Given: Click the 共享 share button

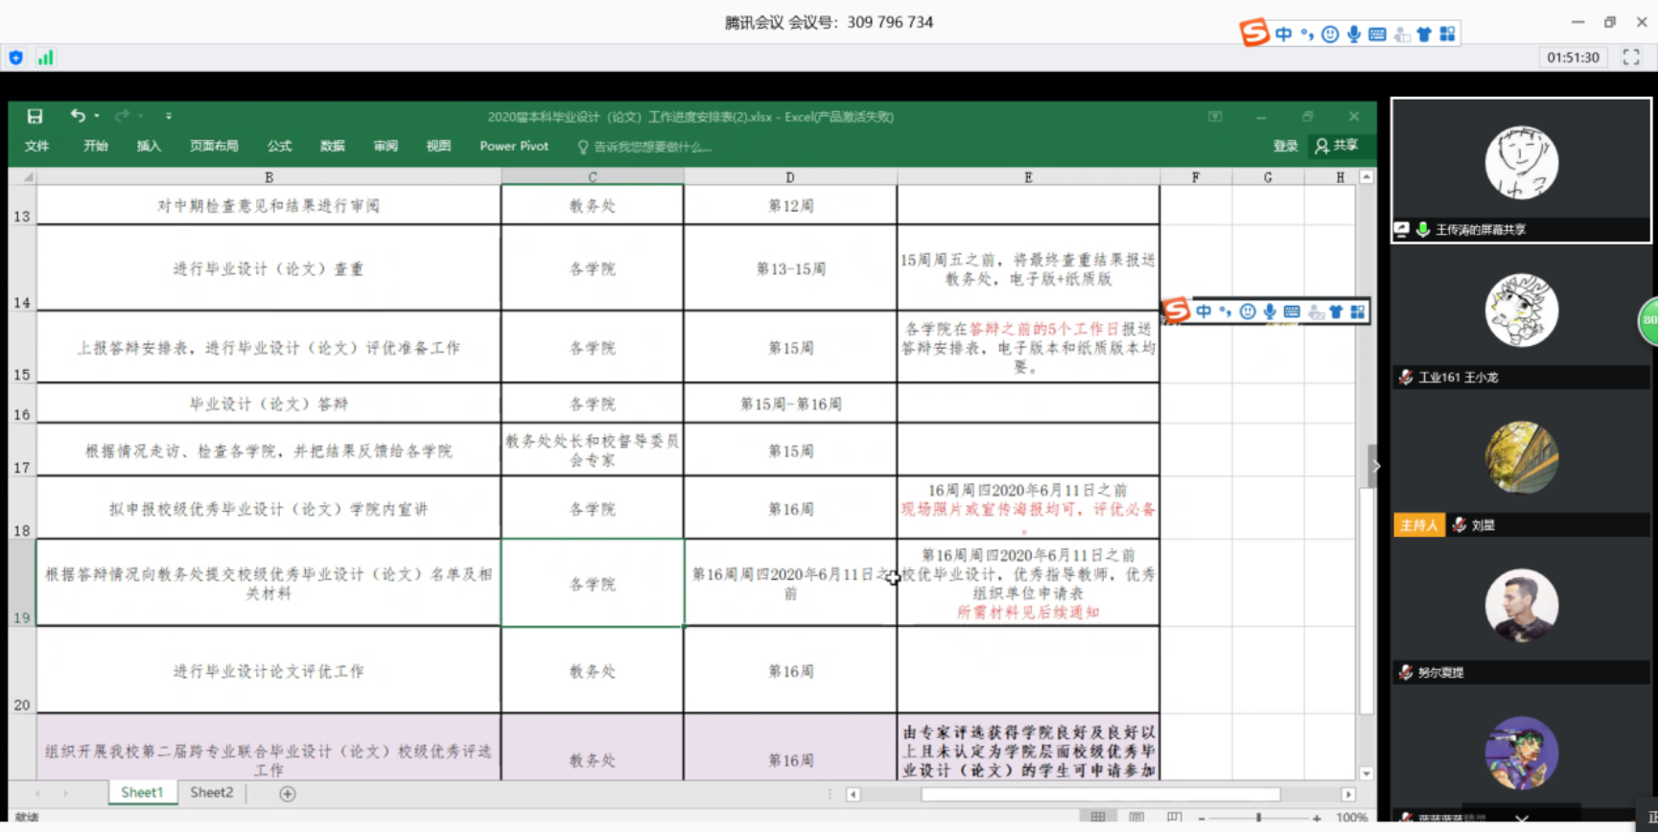Looking at the screenshot, I should [x=1337, y=146].
